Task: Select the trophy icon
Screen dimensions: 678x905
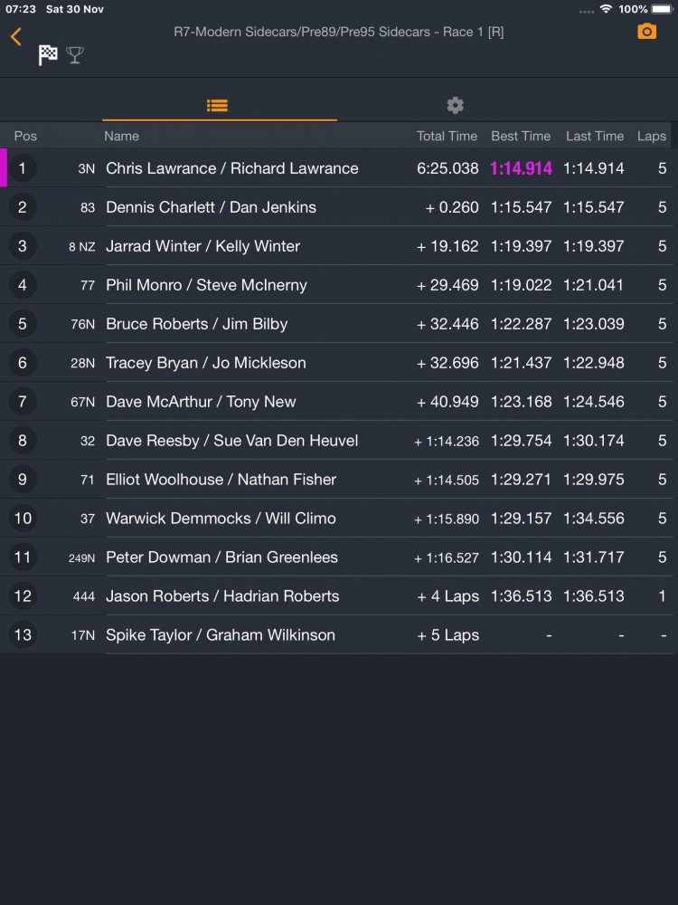Action: point(75,55)
